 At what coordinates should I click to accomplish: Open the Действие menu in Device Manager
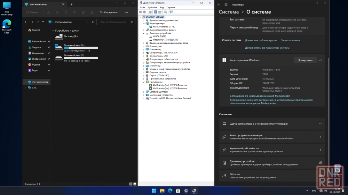[152, 7]
